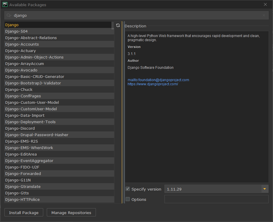Click the Manage Repositories button
This screenshot has height=222, width=273.
tap(71, 212)
